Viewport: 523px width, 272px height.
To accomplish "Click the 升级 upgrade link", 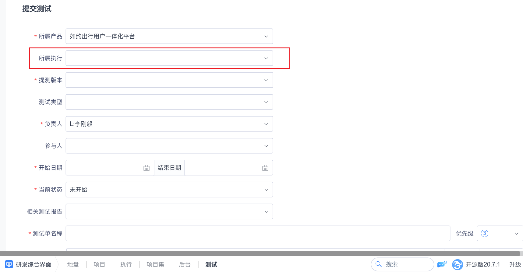I will (x=515, y=264).
